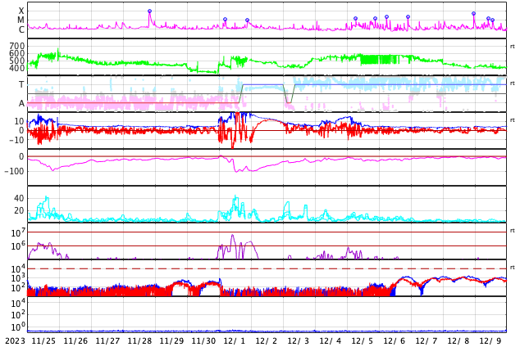520x347 pixels.
Task: Select the 40 tick of cyan plot
Action: click(x=19, y=198)
